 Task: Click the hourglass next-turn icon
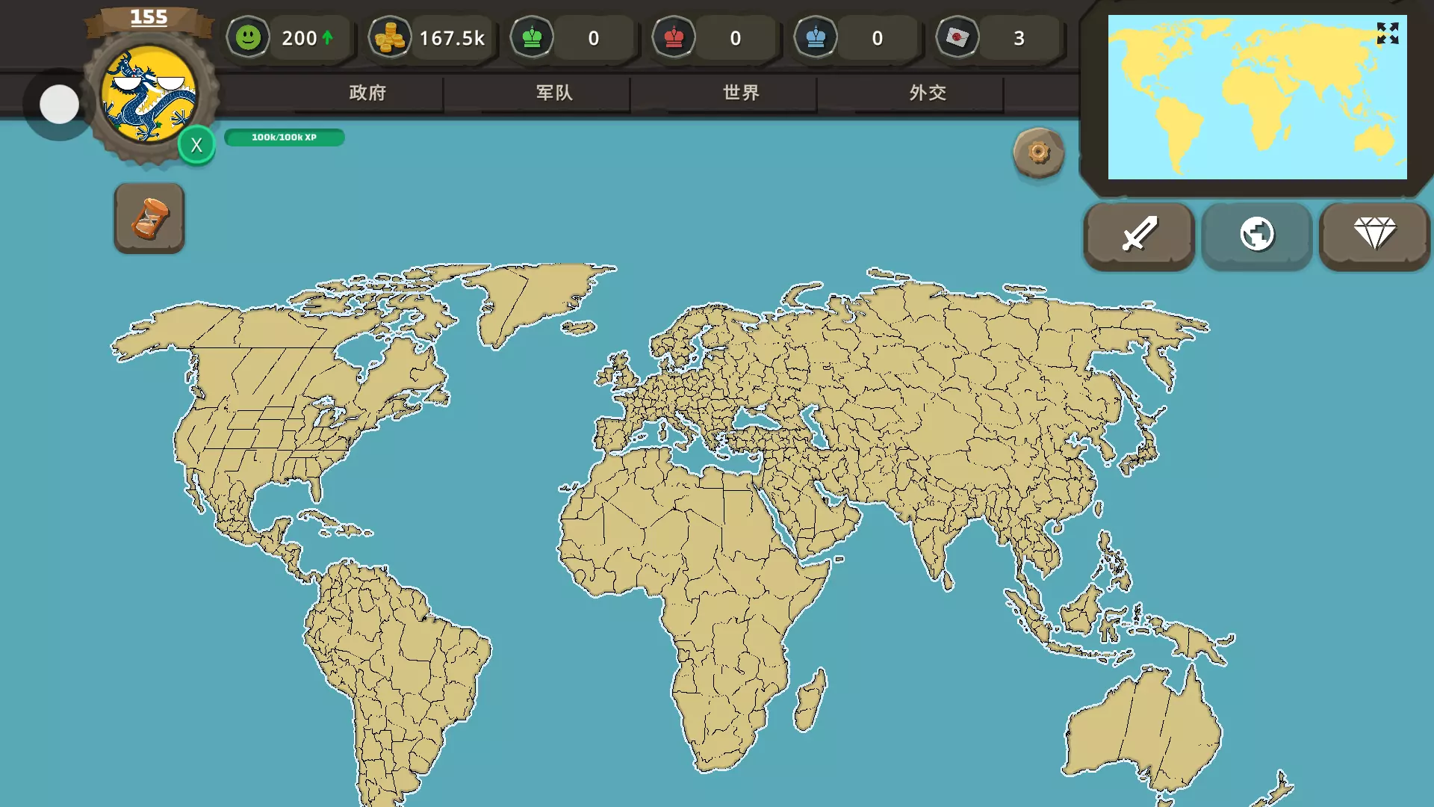click(x=149, y=218)
